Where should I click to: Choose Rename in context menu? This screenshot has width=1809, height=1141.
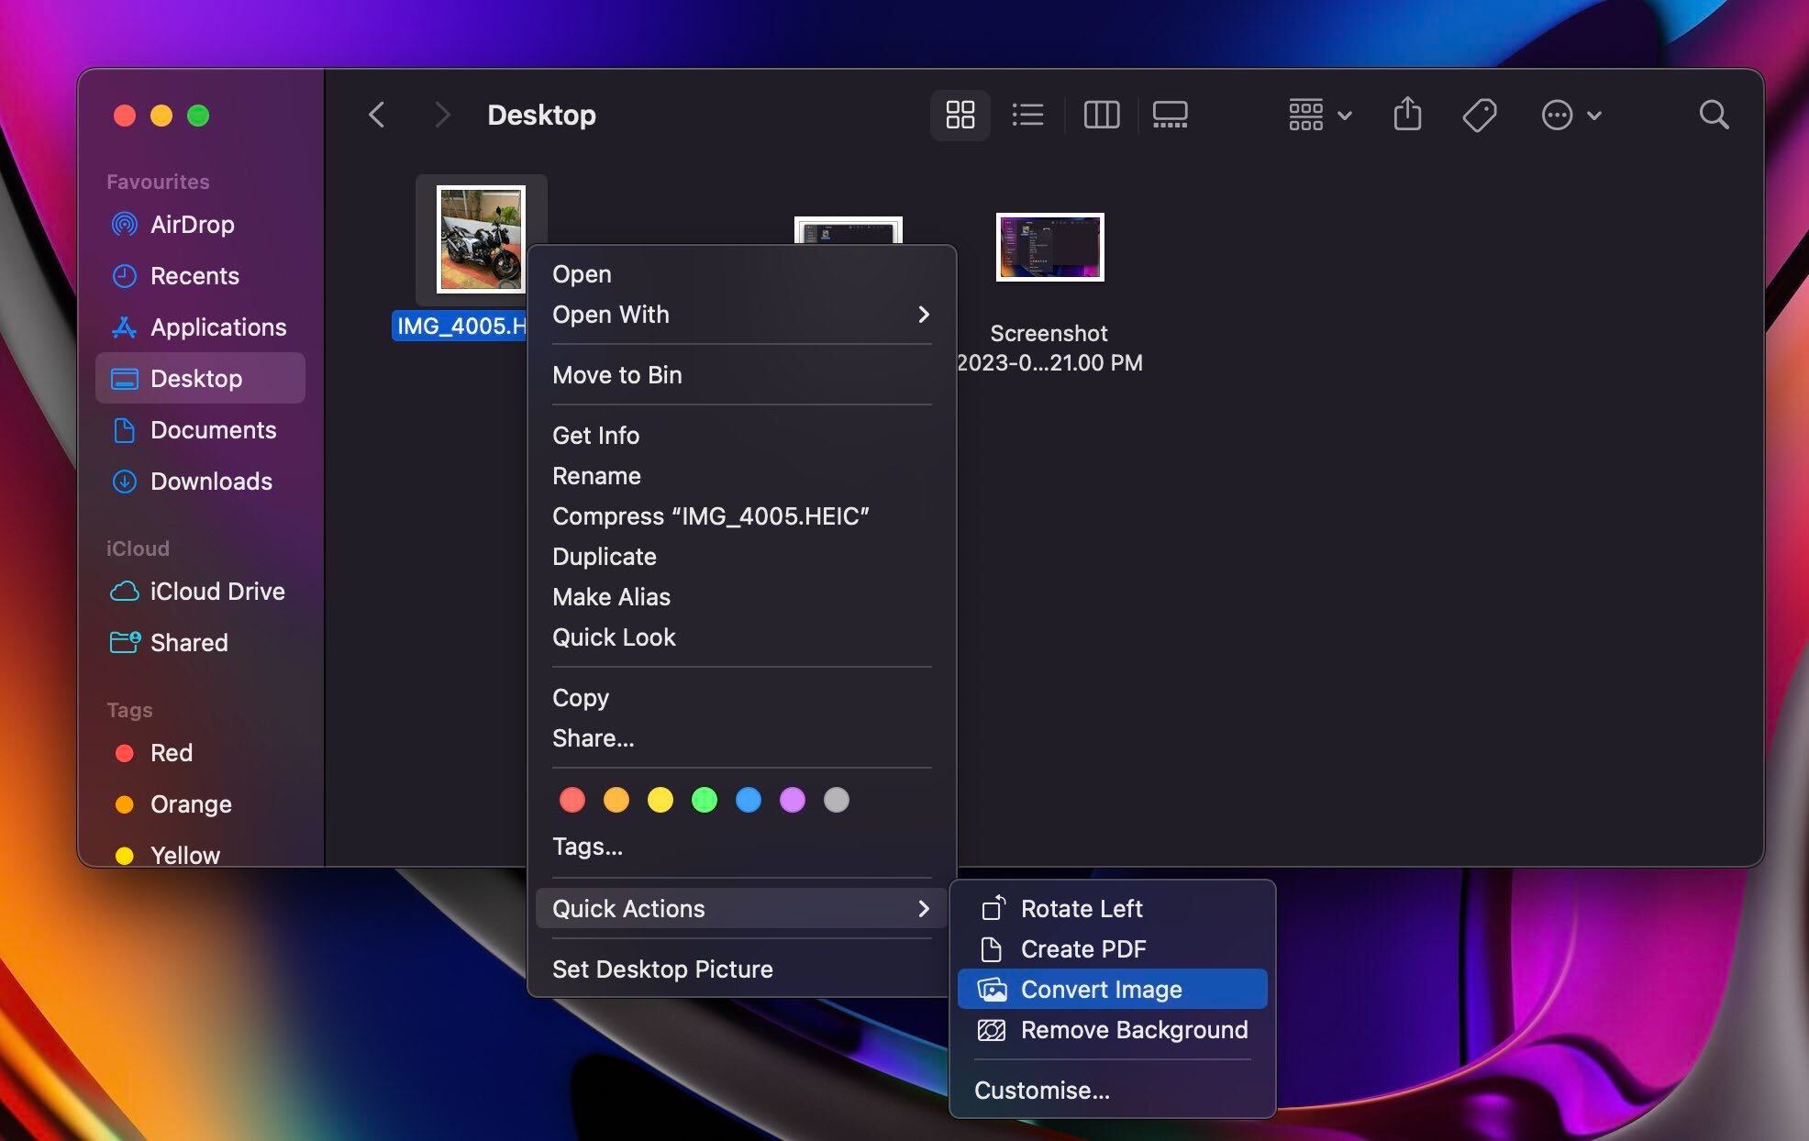pos(741,475)
